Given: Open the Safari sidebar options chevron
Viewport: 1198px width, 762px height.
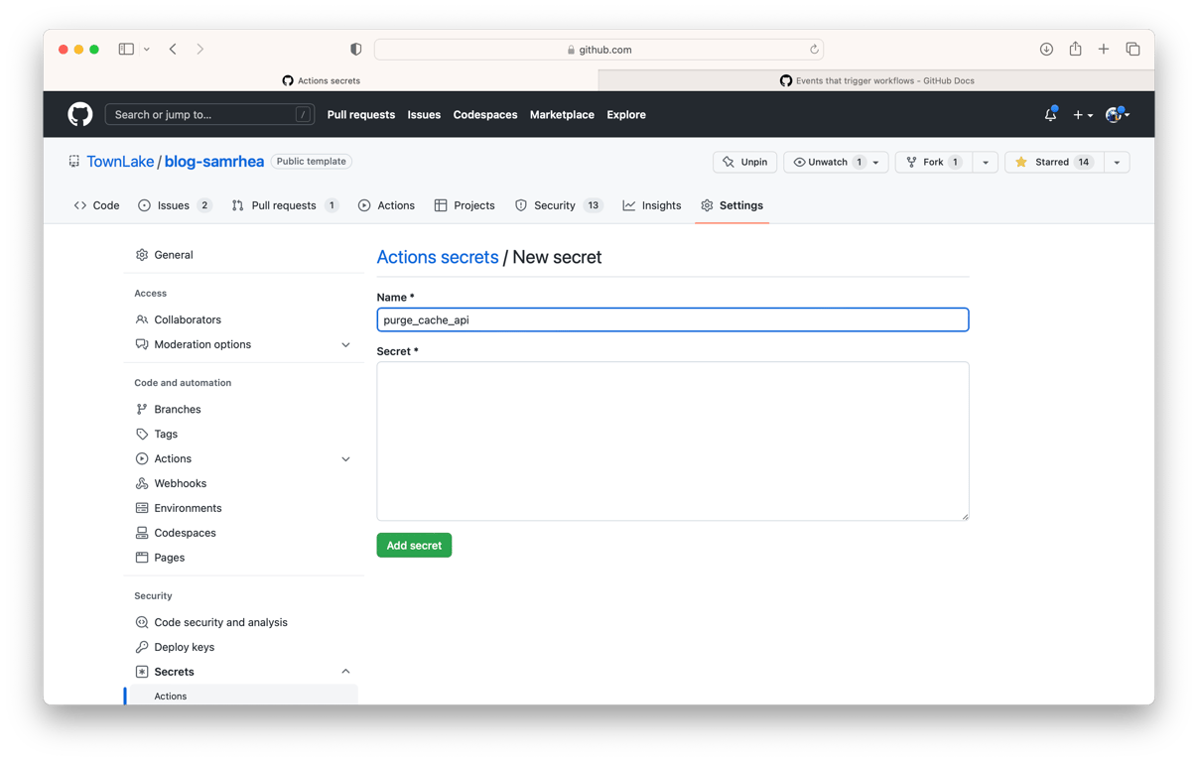Looking at the screenshot, I should 147,49.
